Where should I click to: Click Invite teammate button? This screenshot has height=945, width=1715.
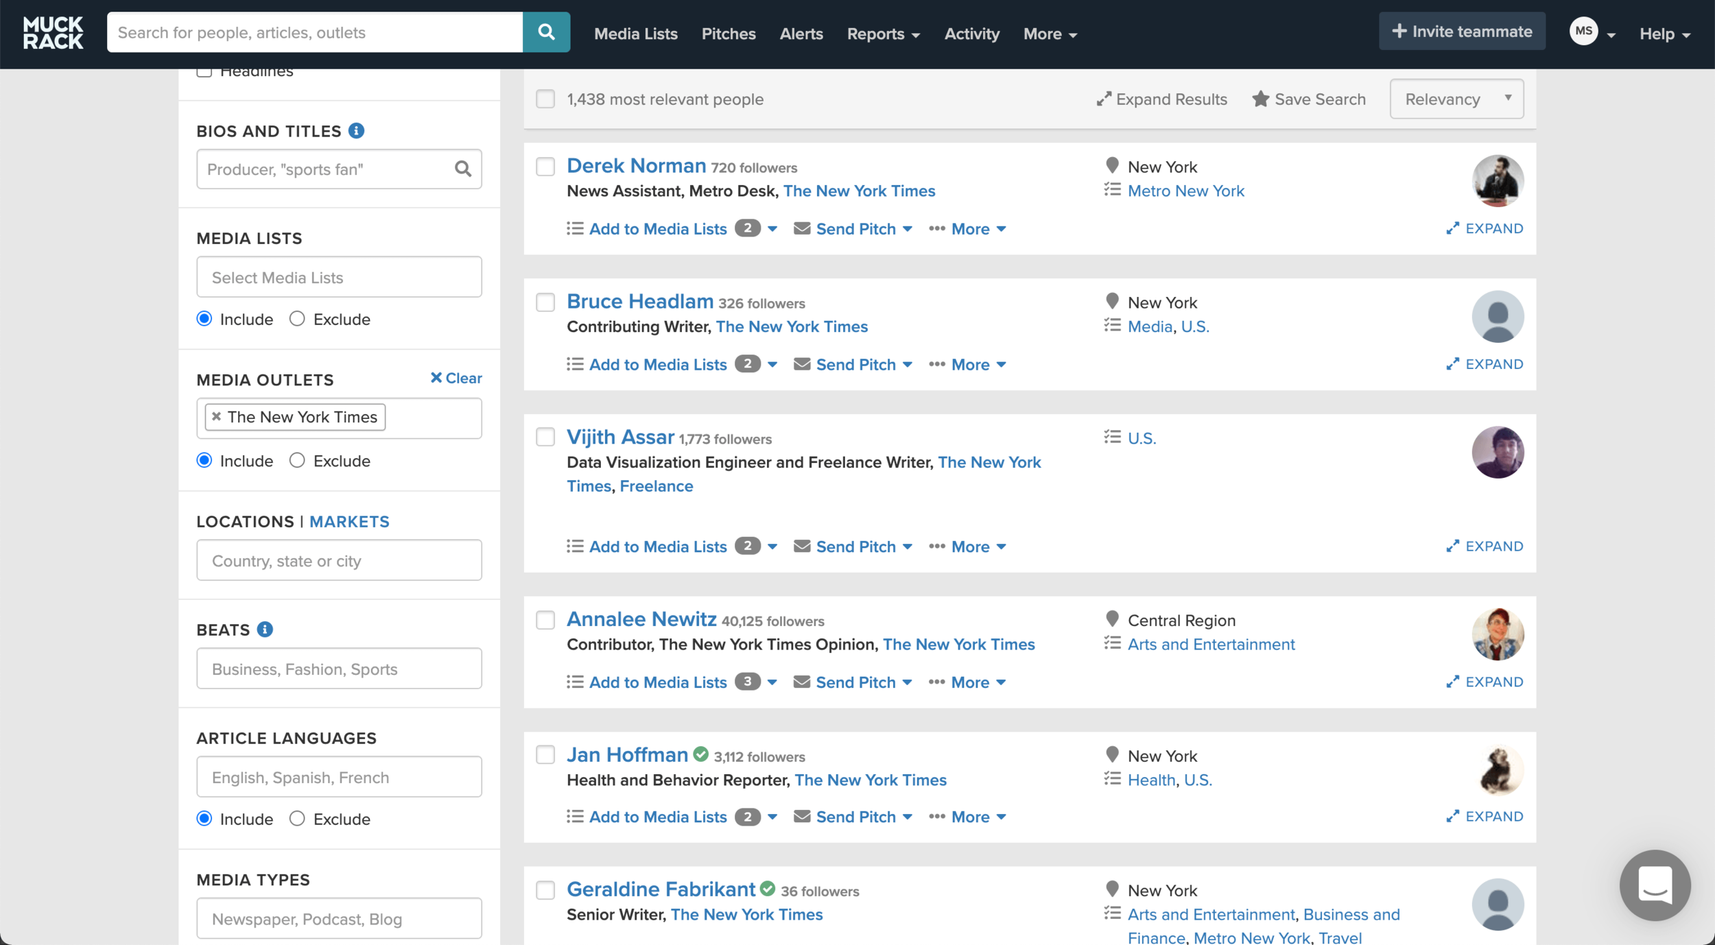1462,32
